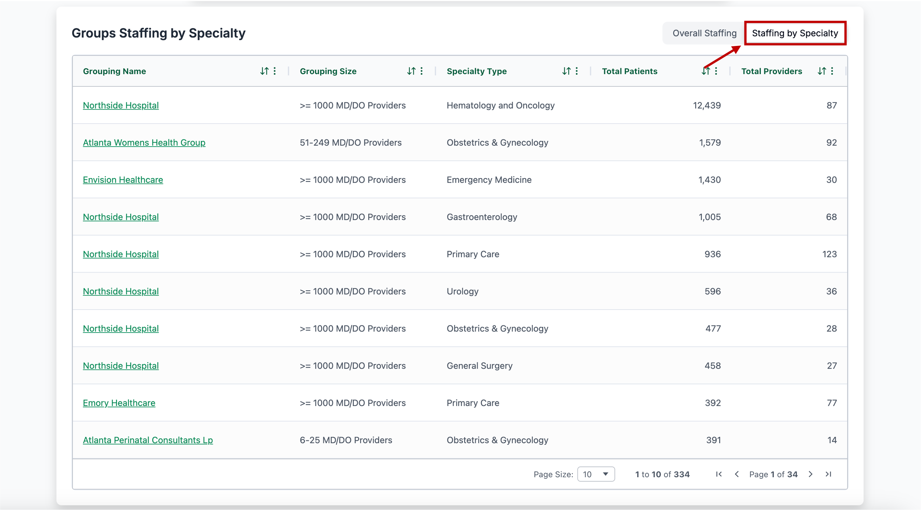
Task: Switch to Overall Staffing tab
Action: 704,33
